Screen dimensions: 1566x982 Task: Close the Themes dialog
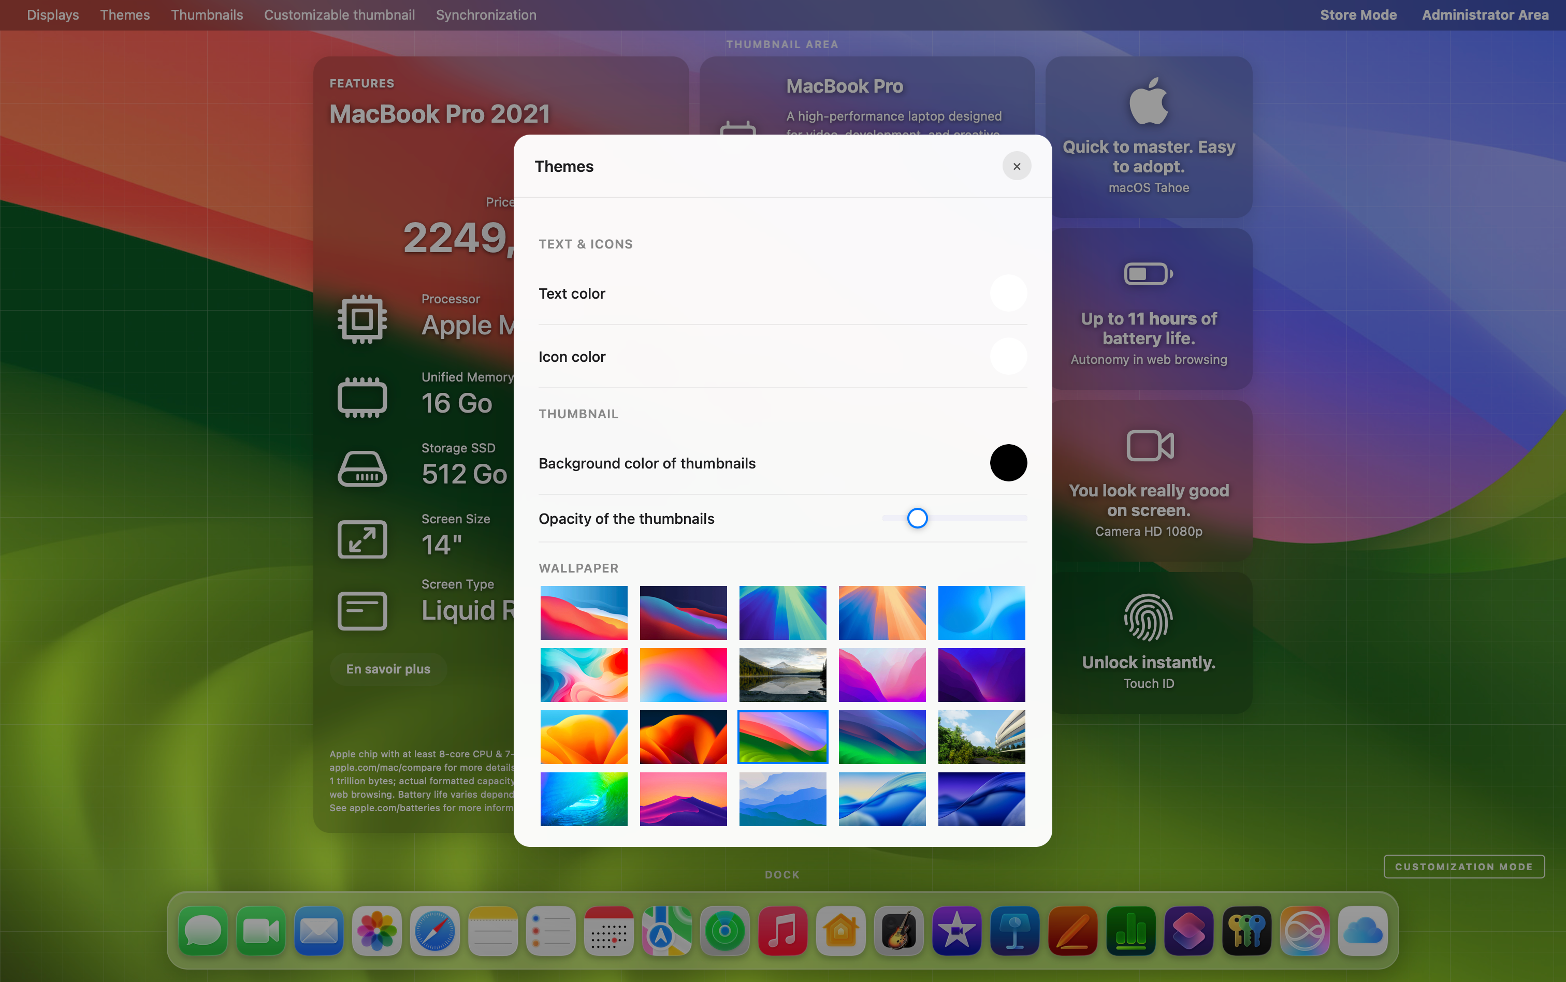(x=1017, y=166)
